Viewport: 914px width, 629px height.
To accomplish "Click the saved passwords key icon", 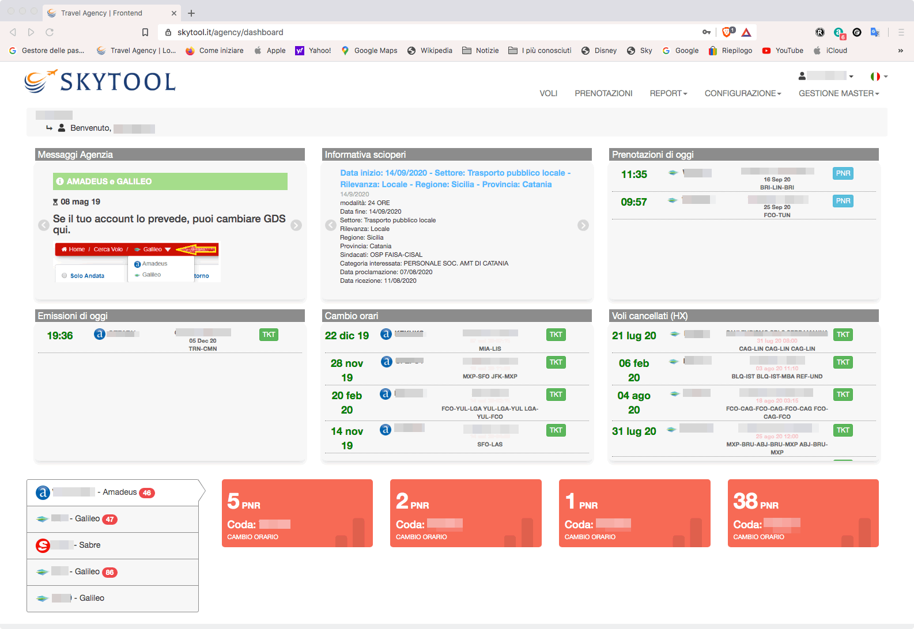I will 707,32.
